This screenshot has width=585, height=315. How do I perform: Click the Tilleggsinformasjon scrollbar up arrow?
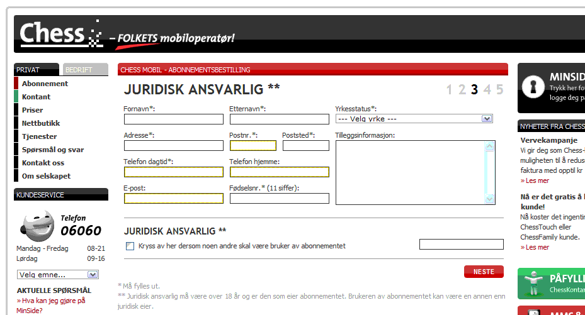click(x=489, y=146)
